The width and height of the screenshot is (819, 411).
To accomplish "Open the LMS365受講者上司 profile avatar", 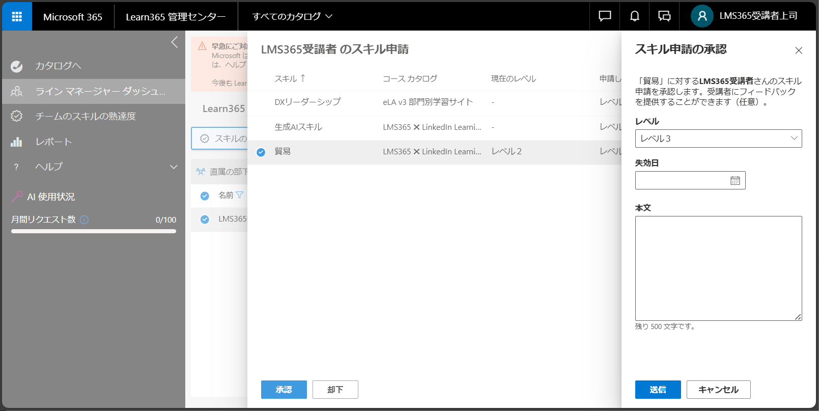I will [x=702, y=16].
